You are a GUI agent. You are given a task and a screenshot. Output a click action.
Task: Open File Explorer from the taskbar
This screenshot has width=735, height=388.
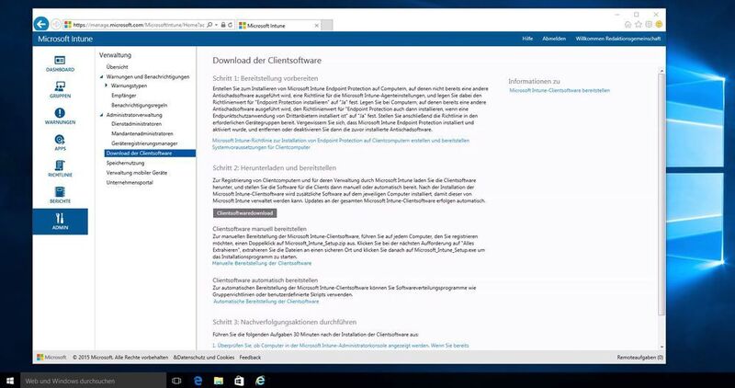tap(219, 381)
